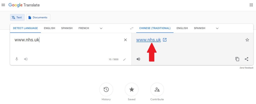The image size is (256, 104).
Task: Clear the source text
Action: (125, 40)
